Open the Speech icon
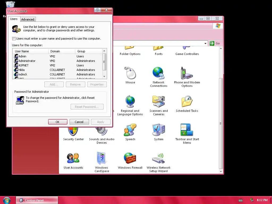This screenshot has width=272, height=204. pos(130,130)
